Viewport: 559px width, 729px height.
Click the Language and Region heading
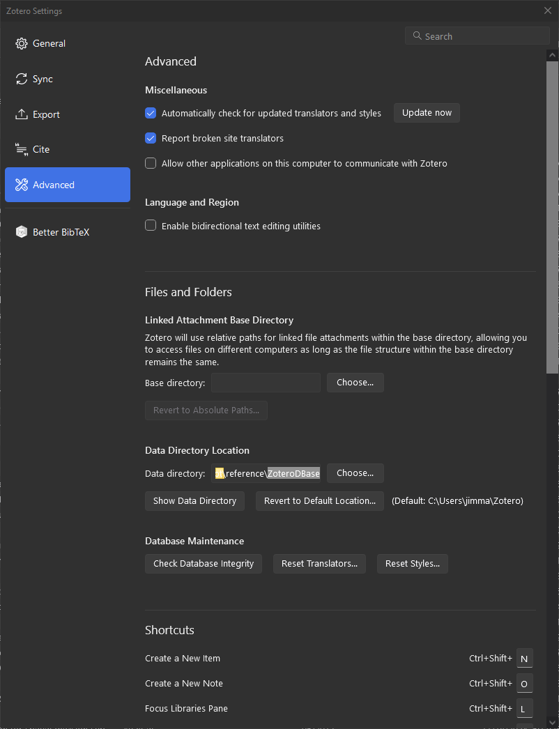[x=192, y=203]
